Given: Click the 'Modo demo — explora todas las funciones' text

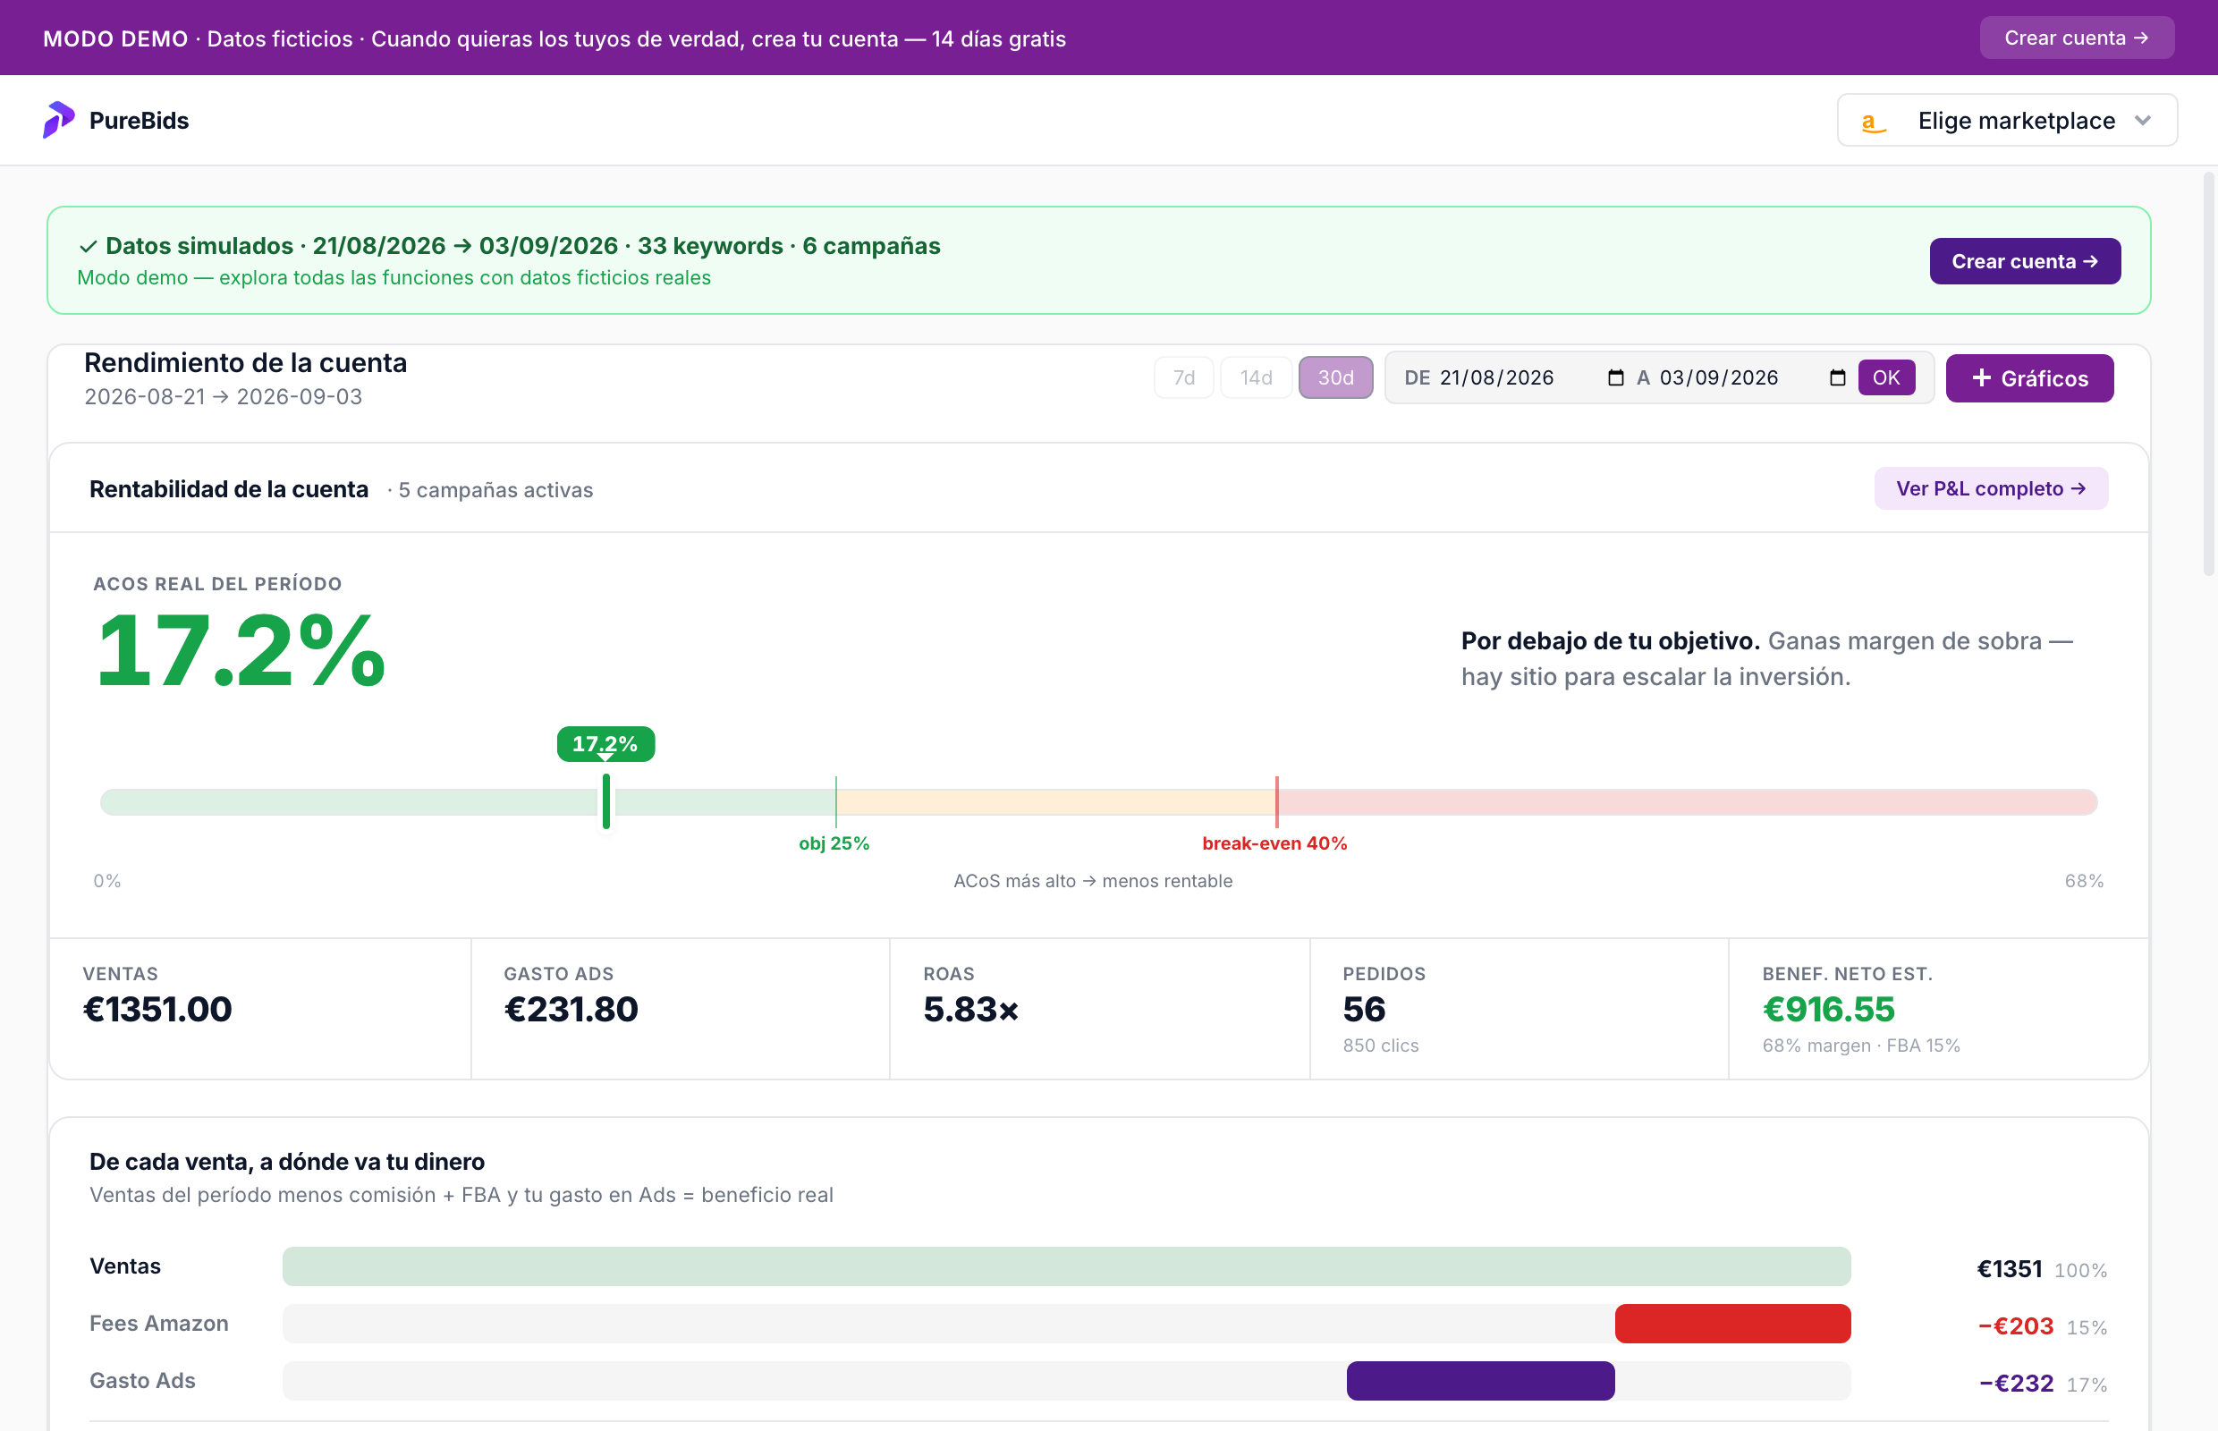Looking at the screenshot, I should coord(394,278).
